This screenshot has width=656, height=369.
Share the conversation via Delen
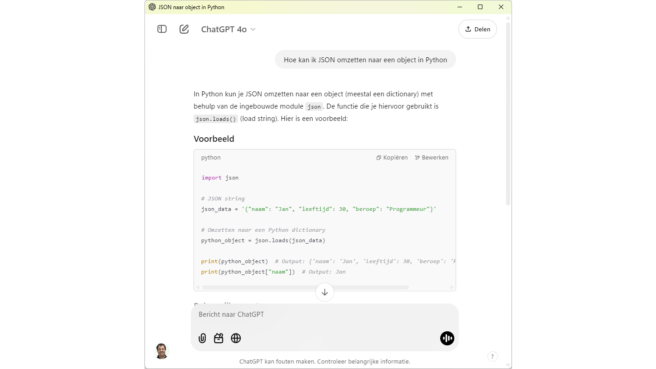[x=477, y=29]
